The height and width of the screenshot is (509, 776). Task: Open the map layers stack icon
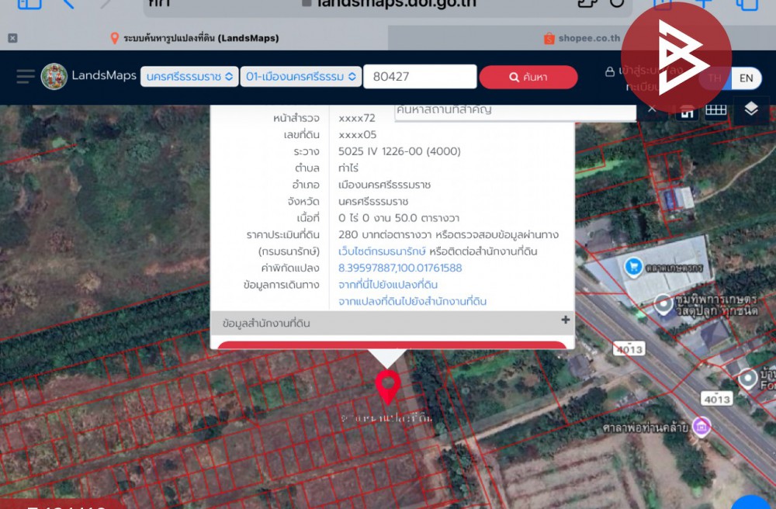750,109
